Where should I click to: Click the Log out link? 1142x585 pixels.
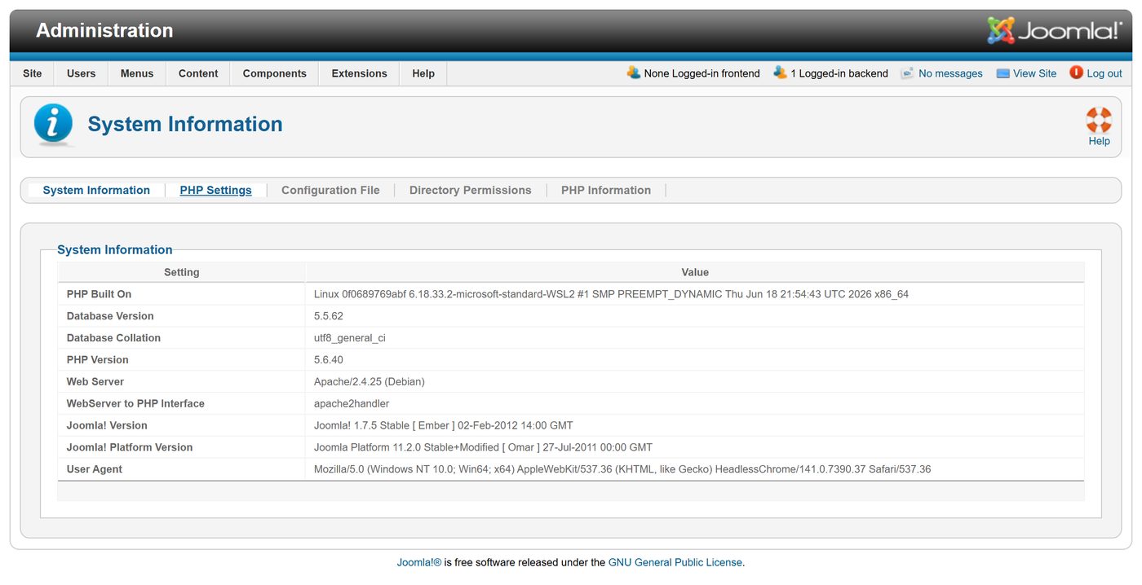pos(1104,73)
